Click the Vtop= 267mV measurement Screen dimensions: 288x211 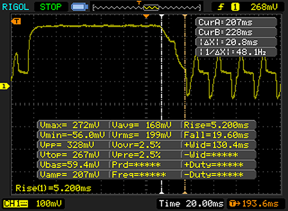(73, 155)
